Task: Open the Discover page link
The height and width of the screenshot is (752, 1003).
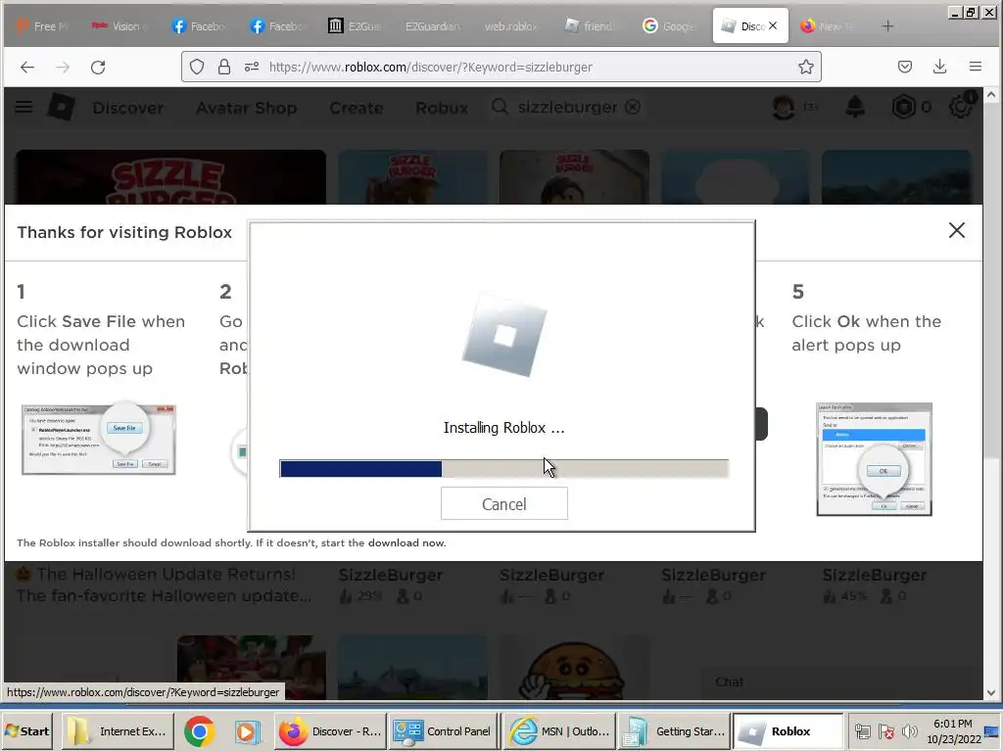Action: pos(128,108)
